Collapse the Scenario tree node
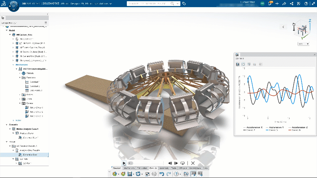The image size is (317, 178). tap(6, 125)
